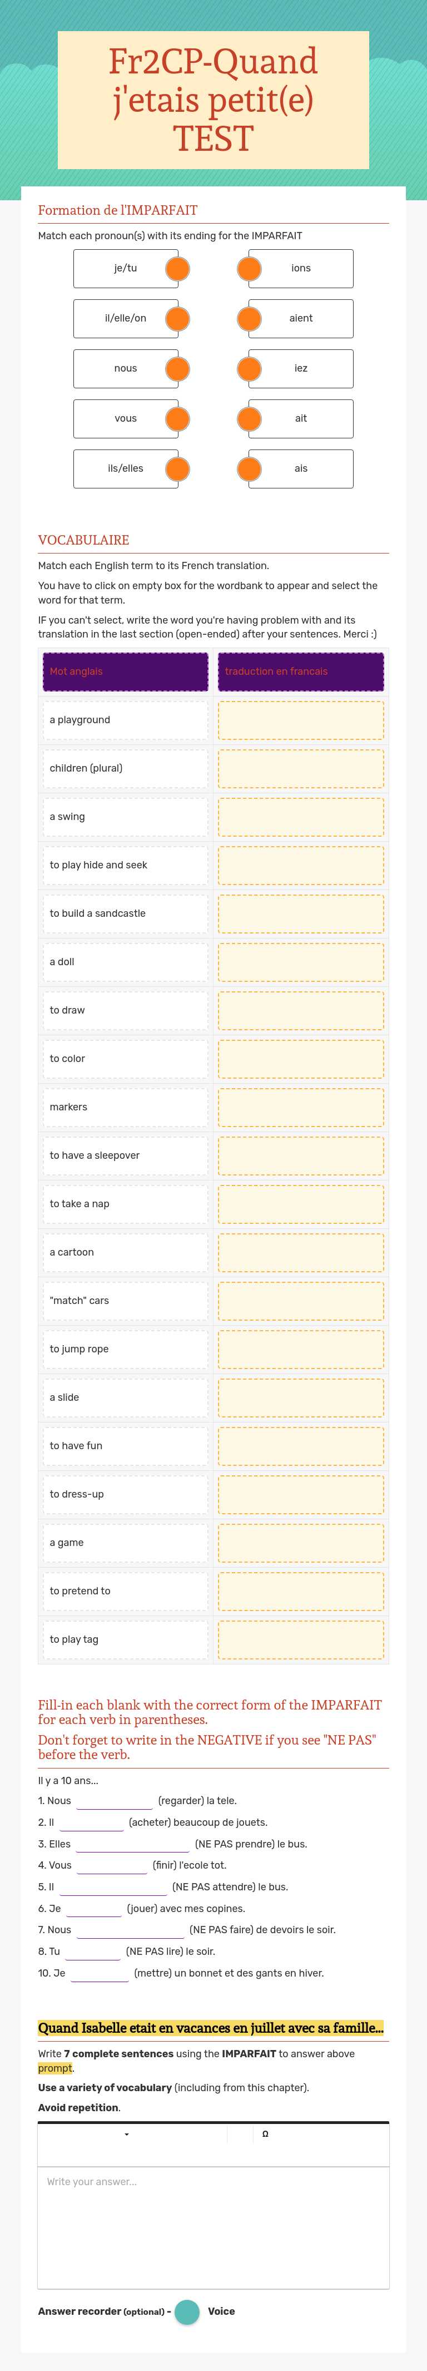The image size is (427, 2371).
Task: Click the answer box beside "to have fun"
Action: 300,1446
